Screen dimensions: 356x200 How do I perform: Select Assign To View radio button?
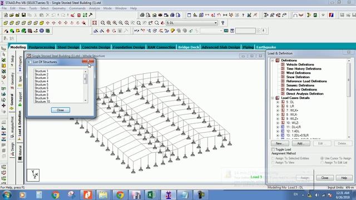pyautogui.click(x=273, y=163)
